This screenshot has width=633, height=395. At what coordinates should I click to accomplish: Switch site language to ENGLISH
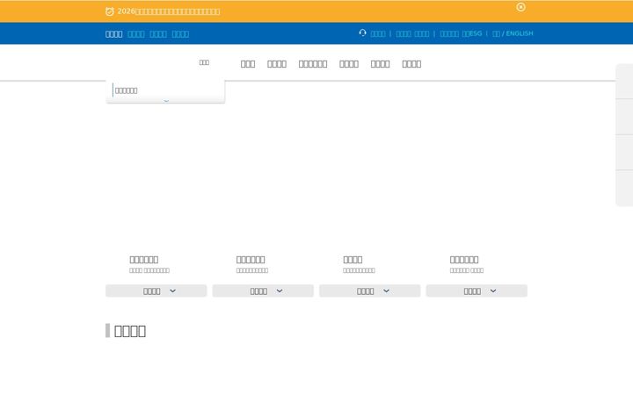[x=520, y=33]
